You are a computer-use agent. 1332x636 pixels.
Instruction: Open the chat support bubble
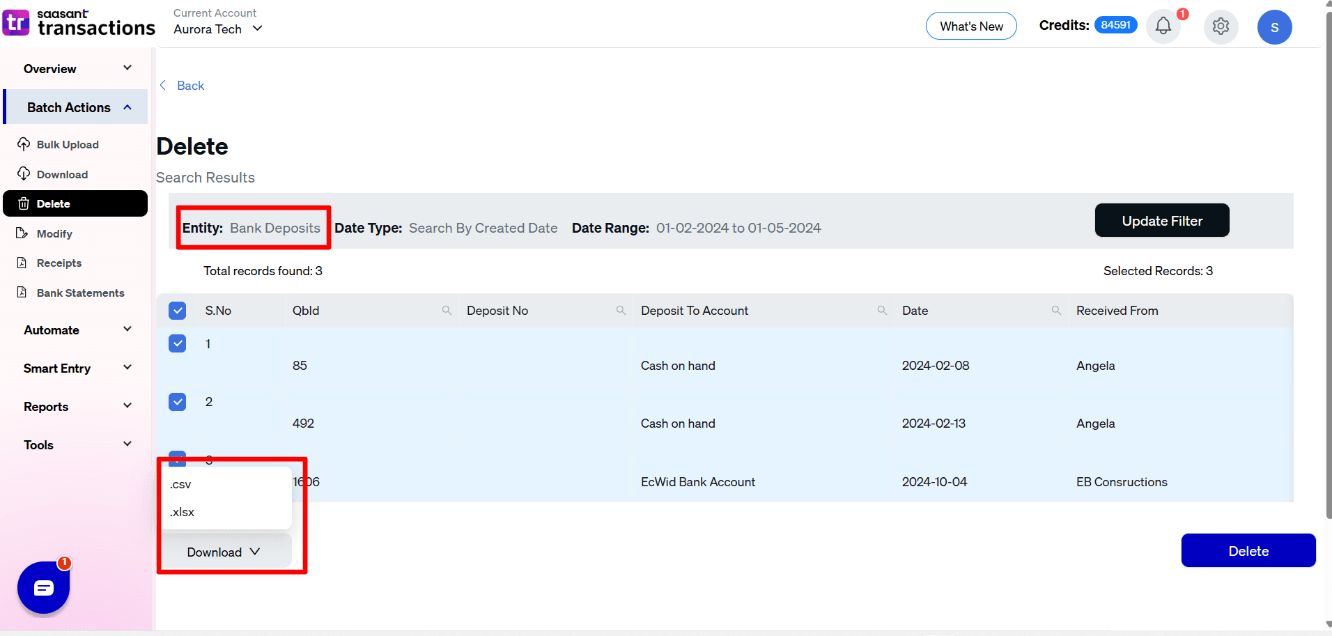pyautogui.click(x=43, y=587)
